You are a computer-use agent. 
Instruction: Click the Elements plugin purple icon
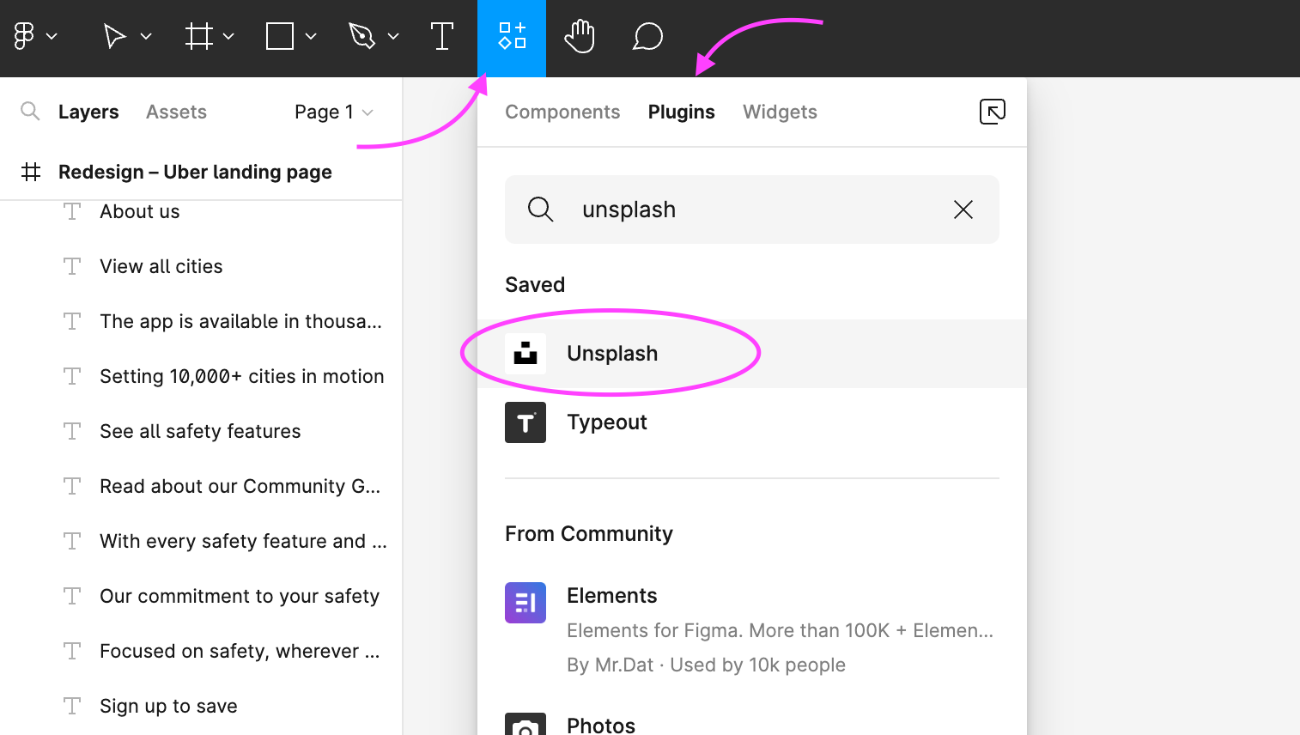coord(525,603)
